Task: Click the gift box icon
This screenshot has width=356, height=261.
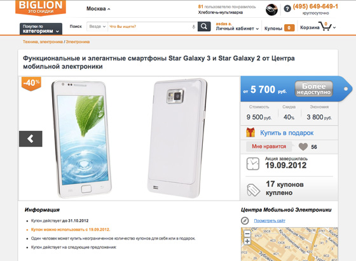Action: [250, 133]
